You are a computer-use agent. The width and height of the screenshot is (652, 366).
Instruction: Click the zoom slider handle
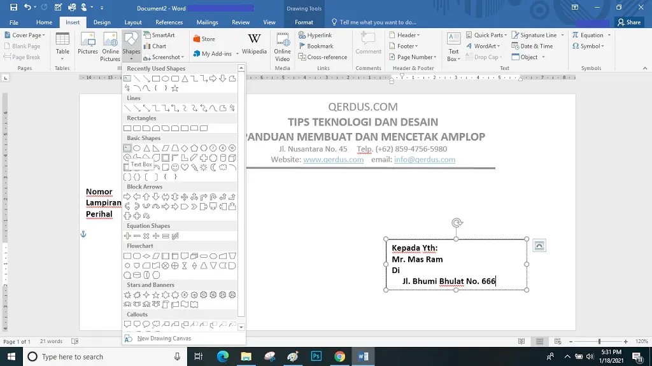pyautogui.click(x=599, y=341)
